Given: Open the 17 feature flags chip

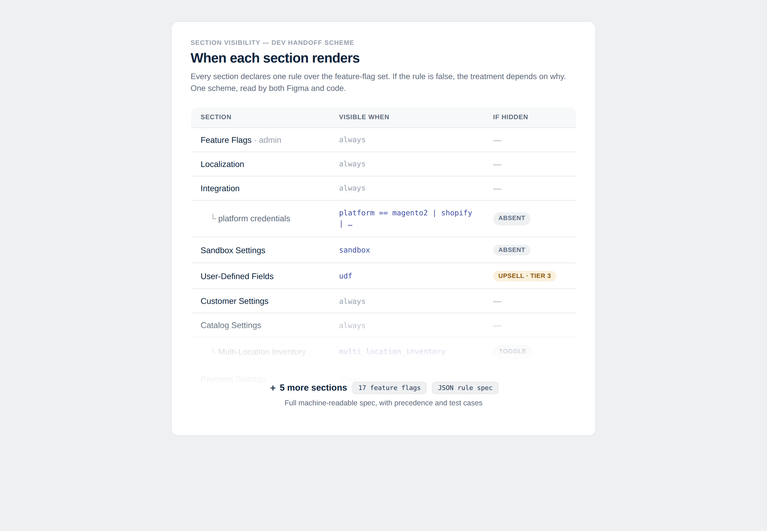Looking at the screenshot, I should click(x=389, y=388).
